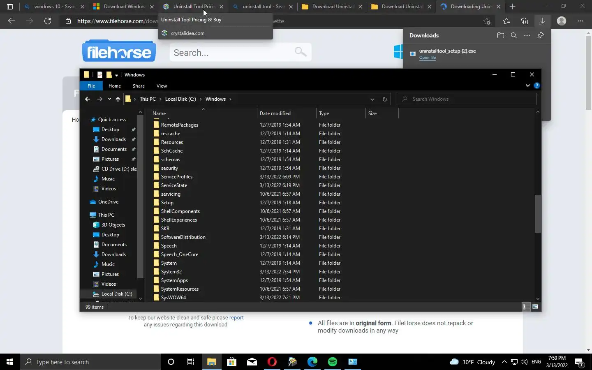Refresh the Windows folder listing
Image resolution: width=592 pixels, height=370 pixels.
(x=384, y=99)
